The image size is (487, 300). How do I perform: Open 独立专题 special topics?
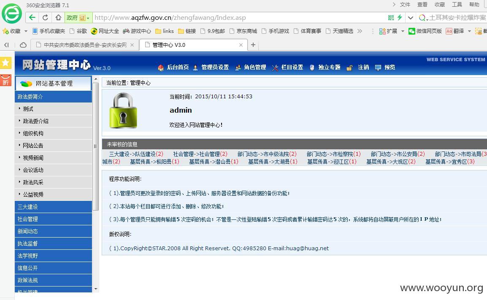[x=325, y=68]
